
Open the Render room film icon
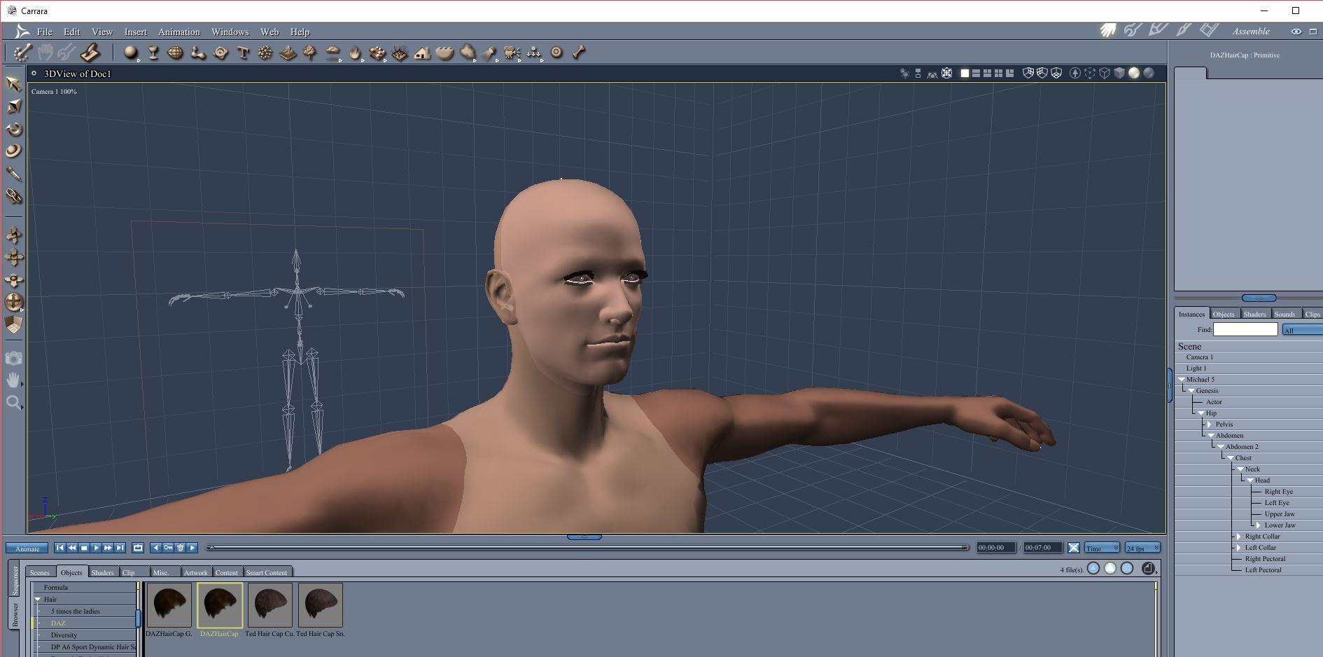1209,31
